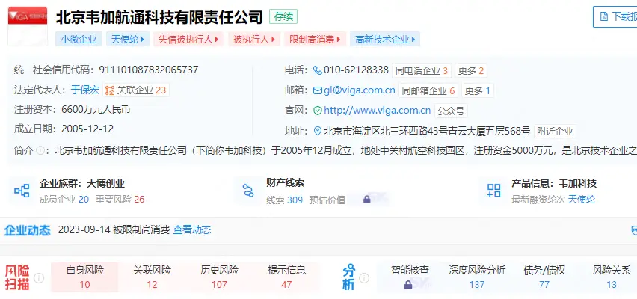The height and width of the screenshot is (299, 637).
Task: Open 智能核查 analysis item
Action: click(x=410, y=277)
